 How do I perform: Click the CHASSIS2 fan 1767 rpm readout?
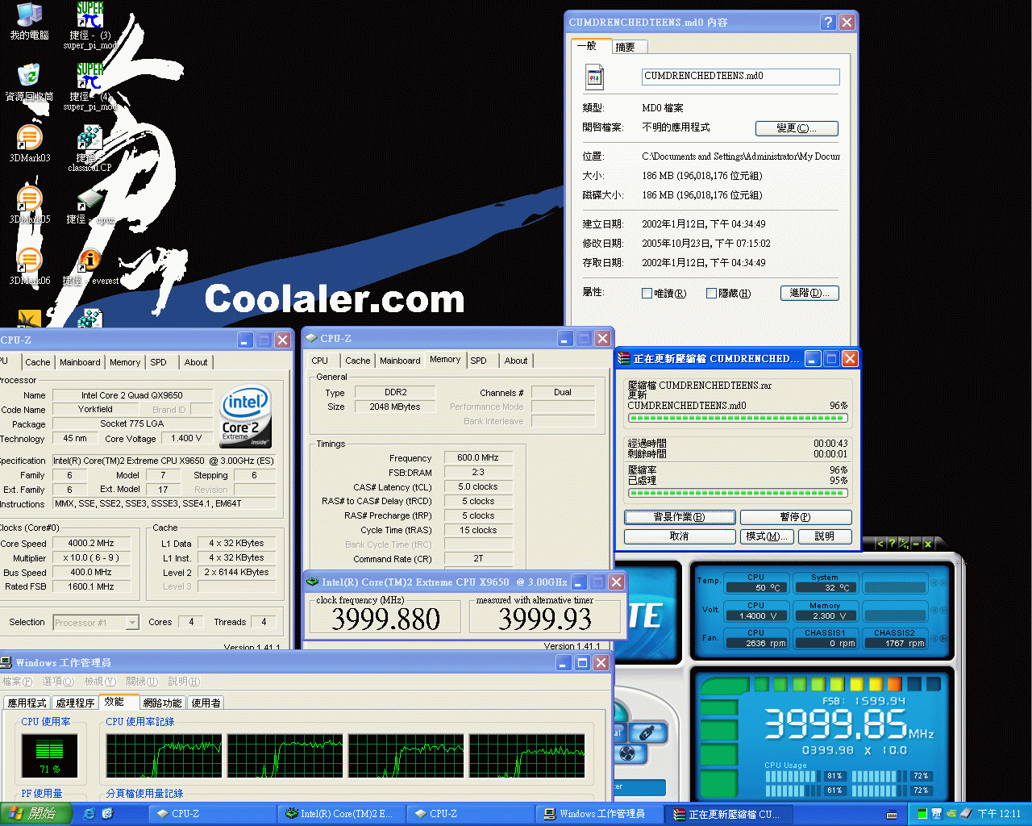coord(893,643)
